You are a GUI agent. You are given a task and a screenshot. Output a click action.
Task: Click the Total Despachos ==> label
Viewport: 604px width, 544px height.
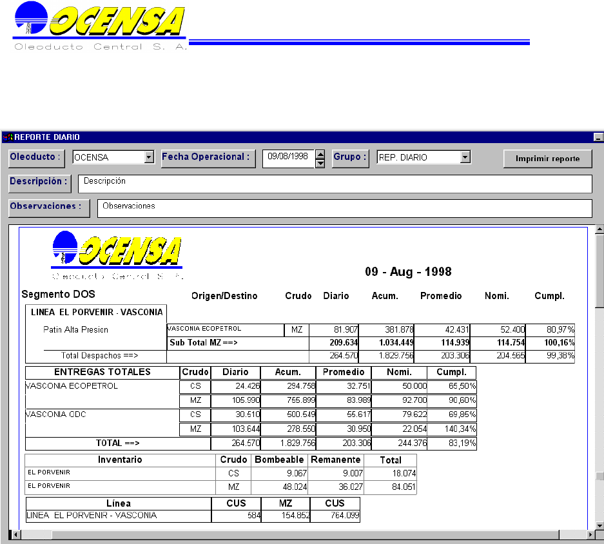[x=99, y=356]
